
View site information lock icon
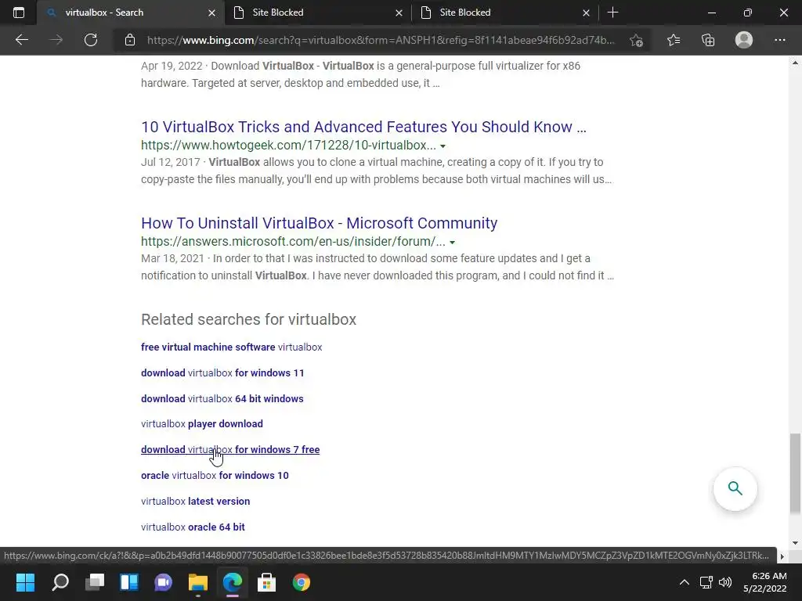pos(130,40)
